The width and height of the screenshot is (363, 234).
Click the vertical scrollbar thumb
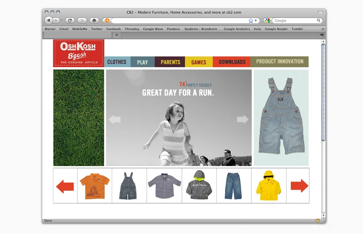[x=323, y=92]
